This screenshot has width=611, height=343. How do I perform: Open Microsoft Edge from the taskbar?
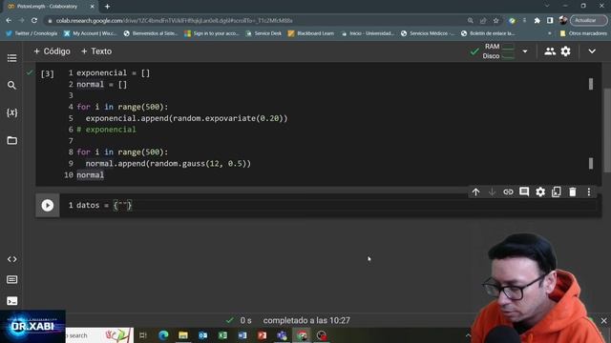tap(163, 335)
